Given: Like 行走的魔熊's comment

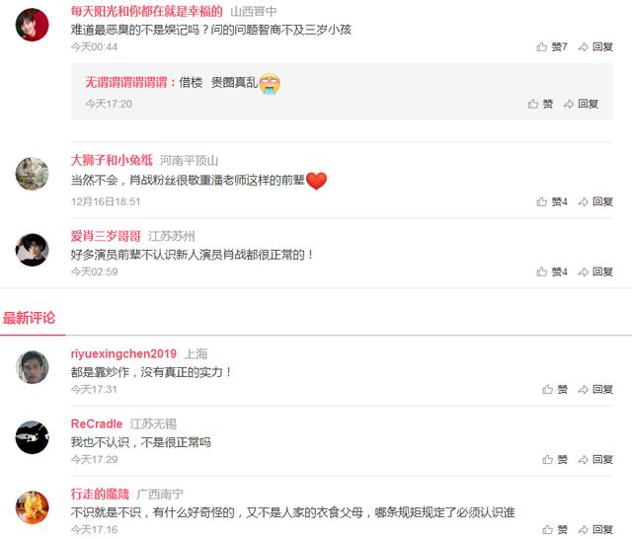Looking at the screenshot, I should coord(555,530).
